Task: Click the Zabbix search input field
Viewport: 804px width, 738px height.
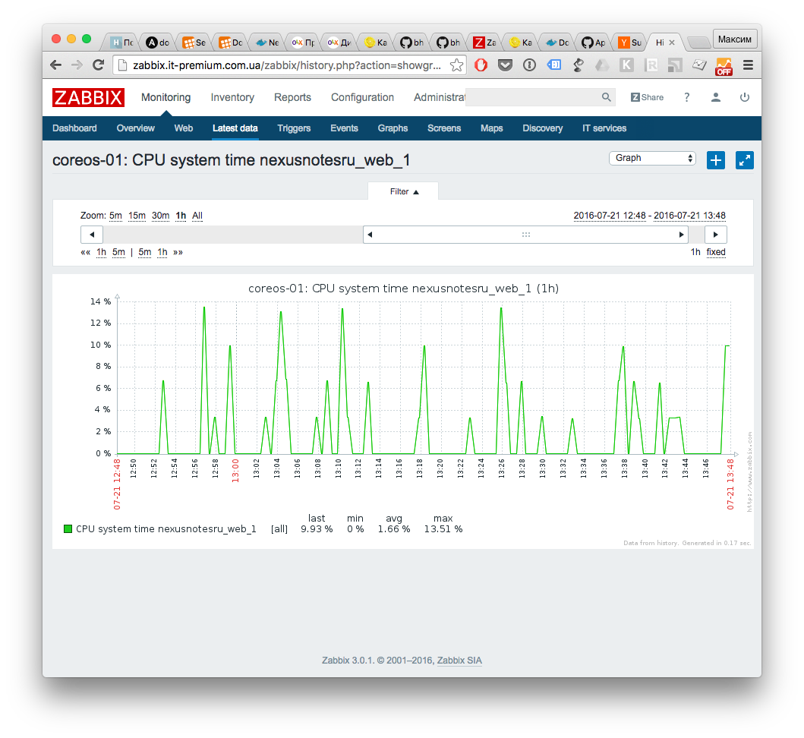Action: click(x=534, y=97)
